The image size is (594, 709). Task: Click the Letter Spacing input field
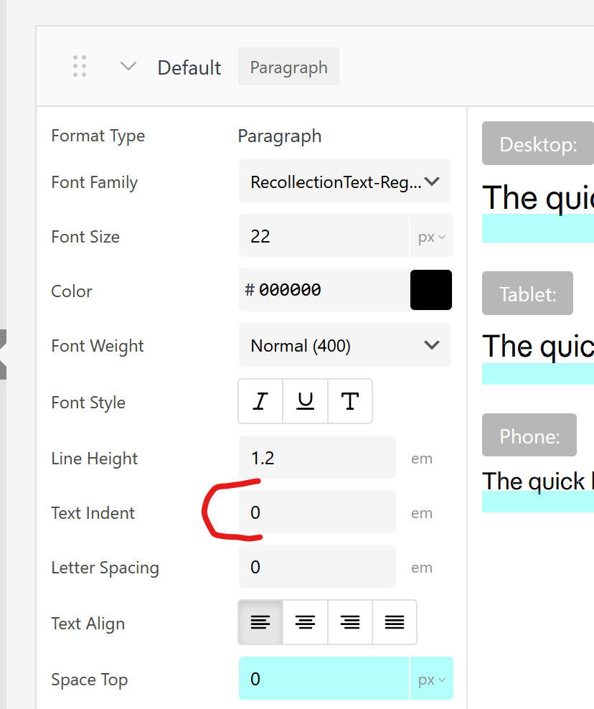pyautogui.click(x=317, y=567)
